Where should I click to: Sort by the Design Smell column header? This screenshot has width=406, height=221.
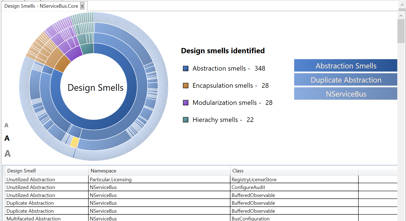click(47, 171)
